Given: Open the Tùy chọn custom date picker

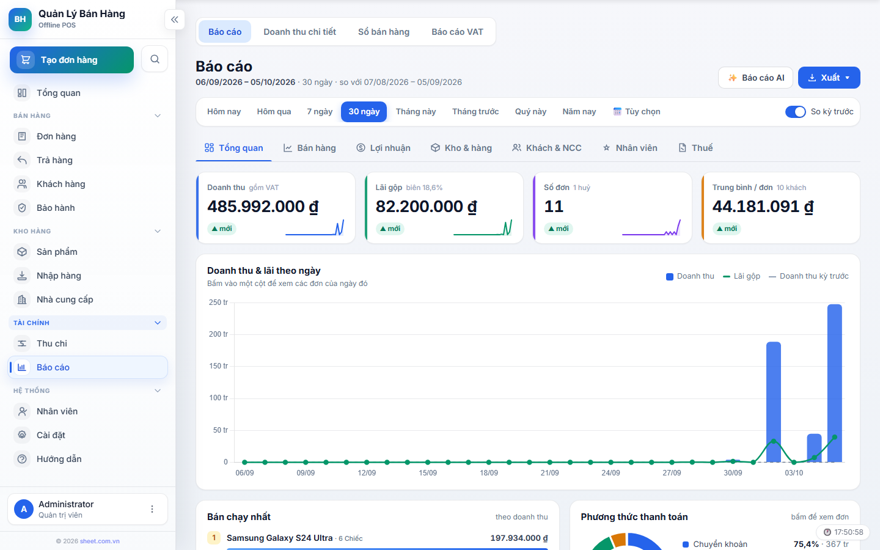Looking at the screenshot, I should [x=637, y=112].
